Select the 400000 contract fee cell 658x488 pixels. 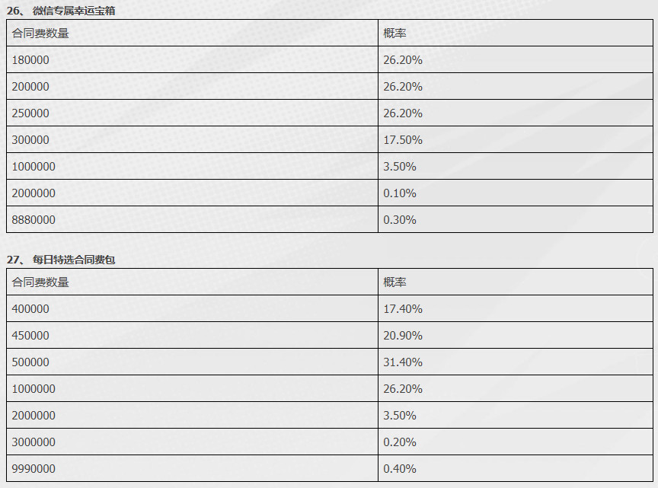pos(192,309)
